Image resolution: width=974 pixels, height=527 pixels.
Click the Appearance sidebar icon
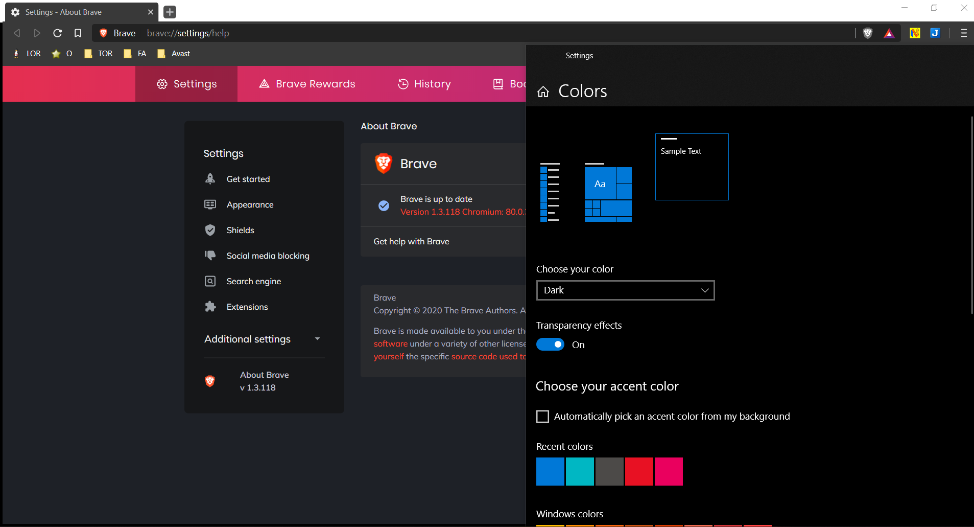[210, 204]
